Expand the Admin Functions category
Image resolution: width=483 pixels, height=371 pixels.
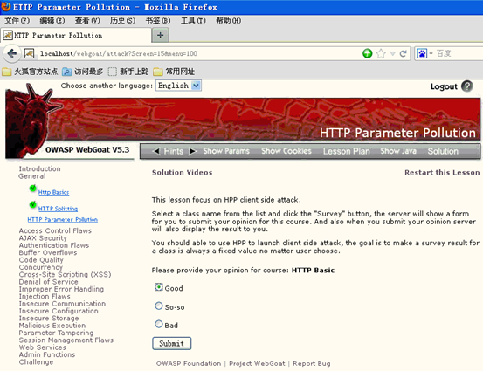tap(47, 354)
